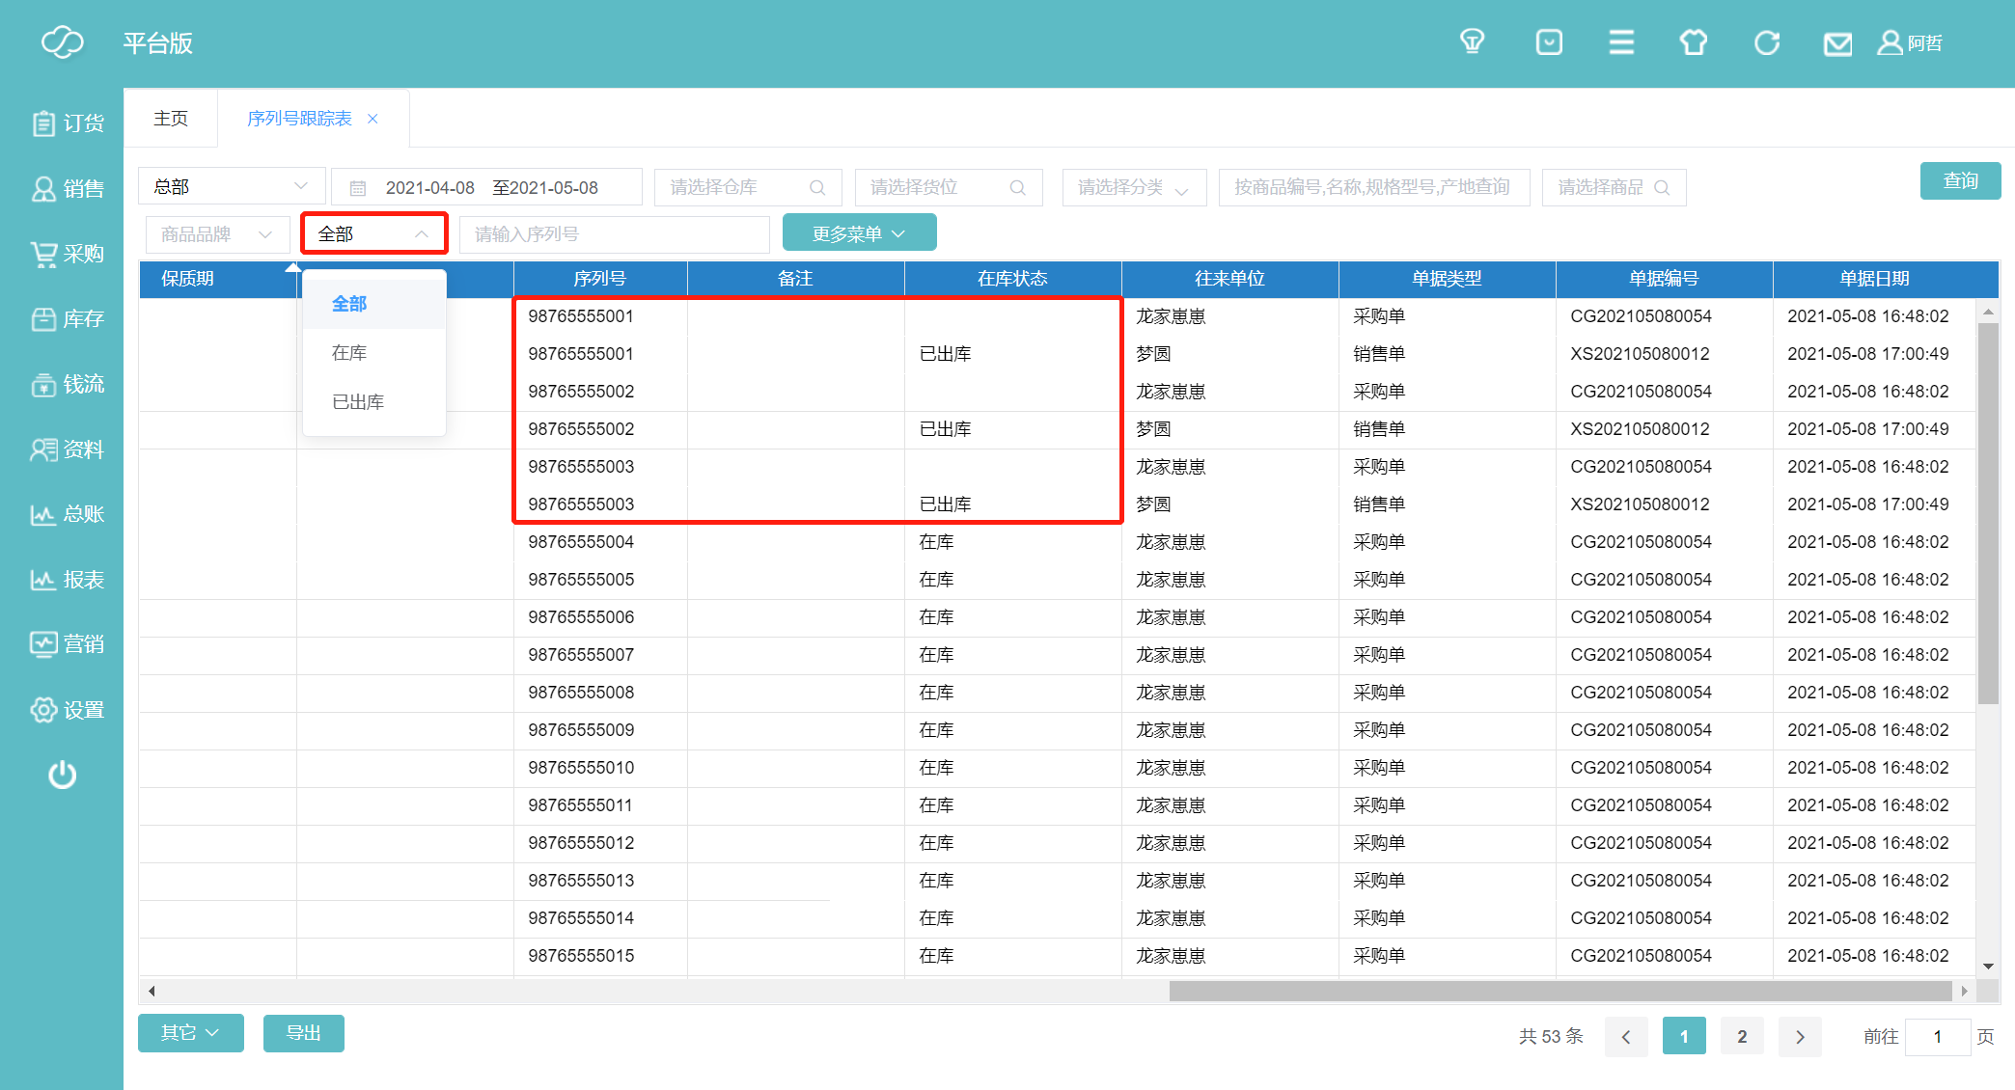The height and width of the screenshot is (1090, 2015).
Task: Click the horizontal scrollbar thumb under table
Action: 1559,991
